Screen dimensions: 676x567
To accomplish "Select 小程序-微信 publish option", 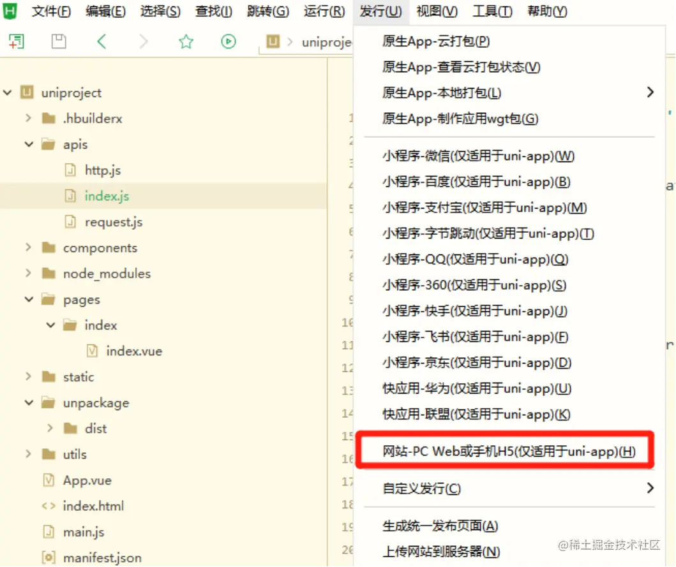I will [509, 156].
